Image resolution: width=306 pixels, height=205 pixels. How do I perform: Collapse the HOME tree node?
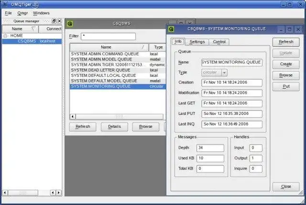click(5, 36)
